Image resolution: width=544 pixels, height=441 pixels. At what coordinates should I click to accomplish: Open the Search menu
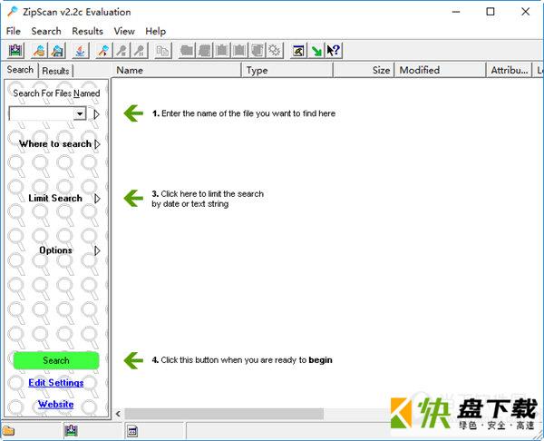46,31
